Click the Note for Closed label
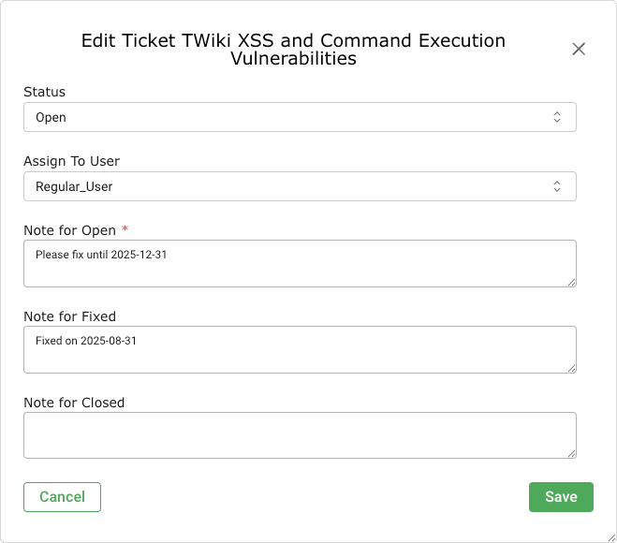The height and width of the screenshot is (543, 617). click(74, 403)
